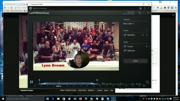Switch to Chrome from the taskbar
180x101 pixels.
pyautogui.click(x=91, y=99)
